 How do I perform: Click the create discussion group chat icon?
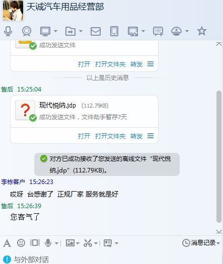tap(158, 31)
